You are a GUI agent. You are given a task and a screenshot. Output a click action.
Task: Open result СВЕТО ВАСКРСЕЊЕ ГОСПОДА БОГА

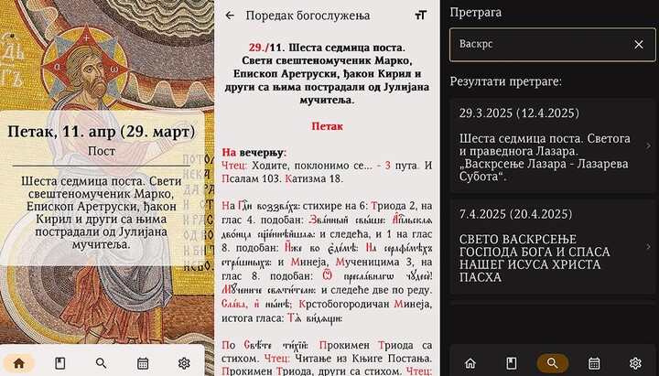pos(552,247)
